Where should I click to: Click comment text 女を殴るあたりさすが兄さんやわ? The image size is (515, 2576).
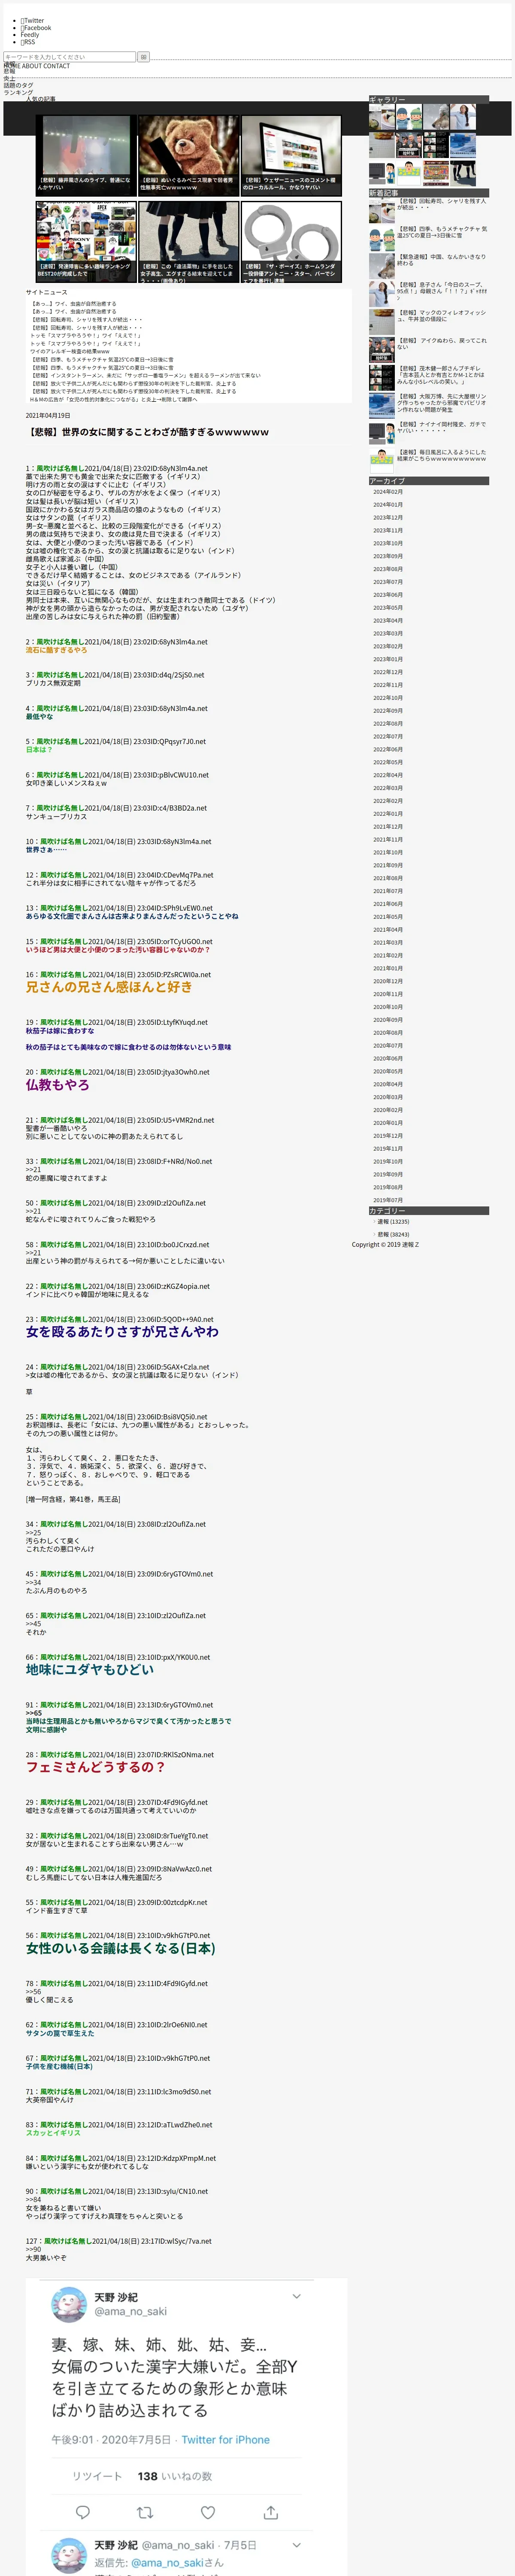coord(122,1332)
